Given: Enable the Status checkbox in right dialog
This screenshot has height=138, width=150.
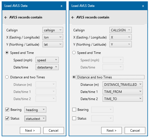Looking at the screenshot, I should (x=74, y=118).
